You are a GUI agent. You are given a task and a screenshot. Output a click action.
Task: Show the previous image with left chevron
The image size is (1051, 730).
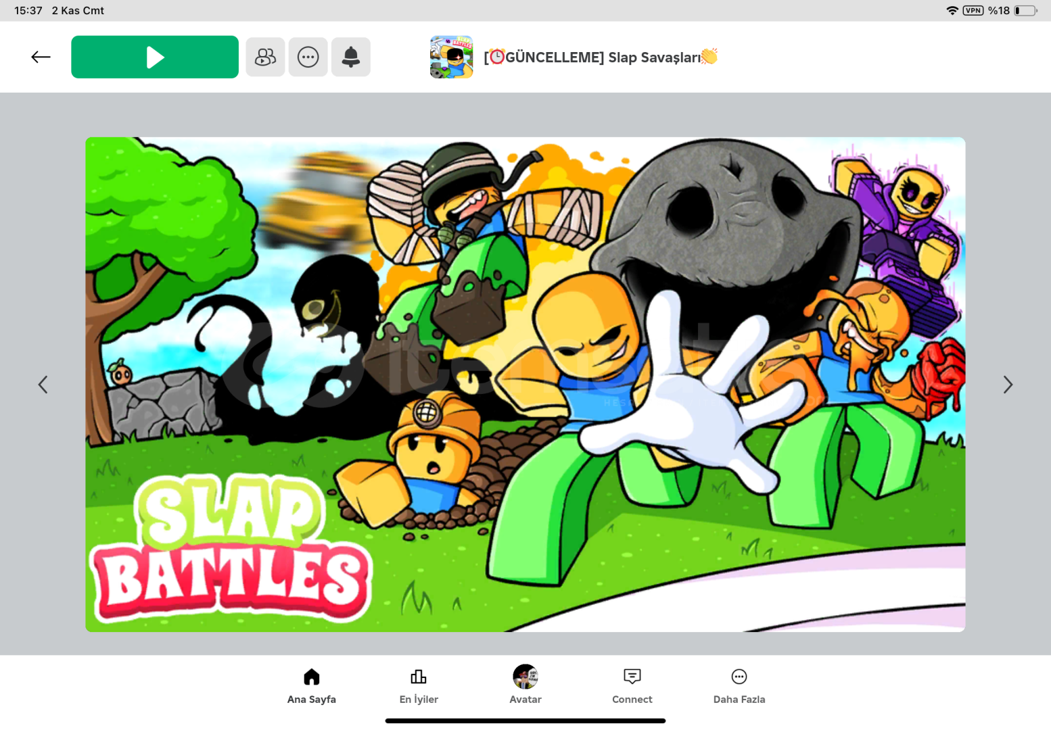click(x=43, y=385)
